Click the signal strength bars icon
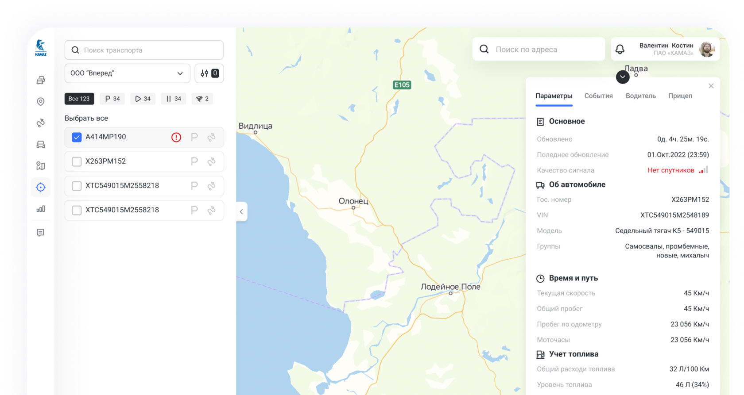 coord(703,170)
